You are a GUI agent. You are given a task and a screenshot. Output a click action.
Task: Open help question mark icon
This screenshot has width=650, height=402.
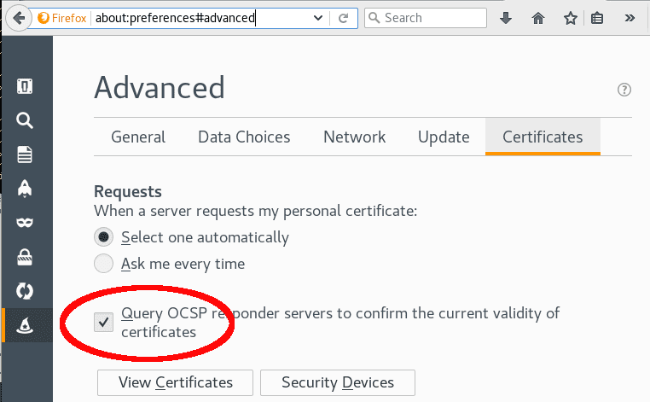(x=624, y=90)
